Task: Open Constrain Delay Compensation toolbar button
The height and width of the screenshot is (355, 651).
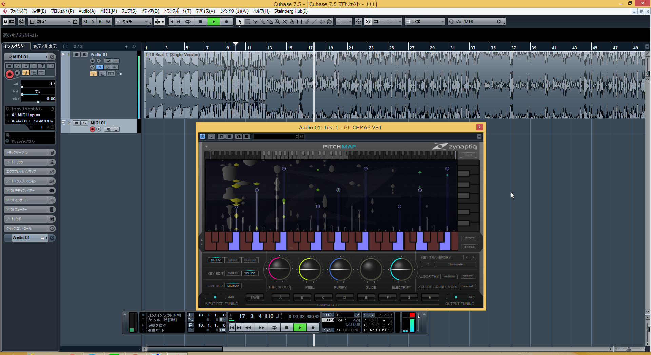Action: [22, 22]
